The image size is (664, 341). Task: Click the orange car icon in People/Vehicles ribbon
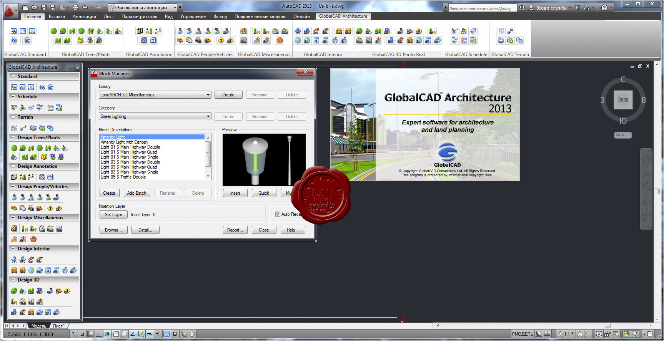[x=180, y=40]
